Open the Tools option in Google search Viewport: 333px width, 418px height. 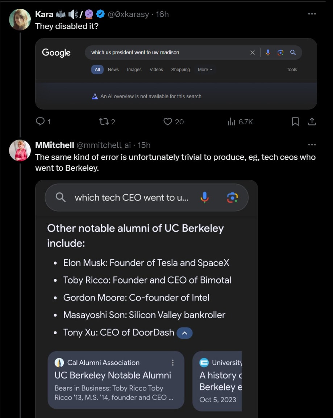(x=292, y=70)
